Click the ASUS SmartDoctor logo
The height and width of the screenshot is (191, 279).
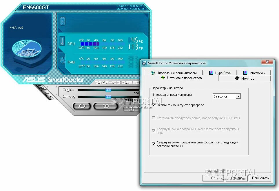tap(53, 80)
